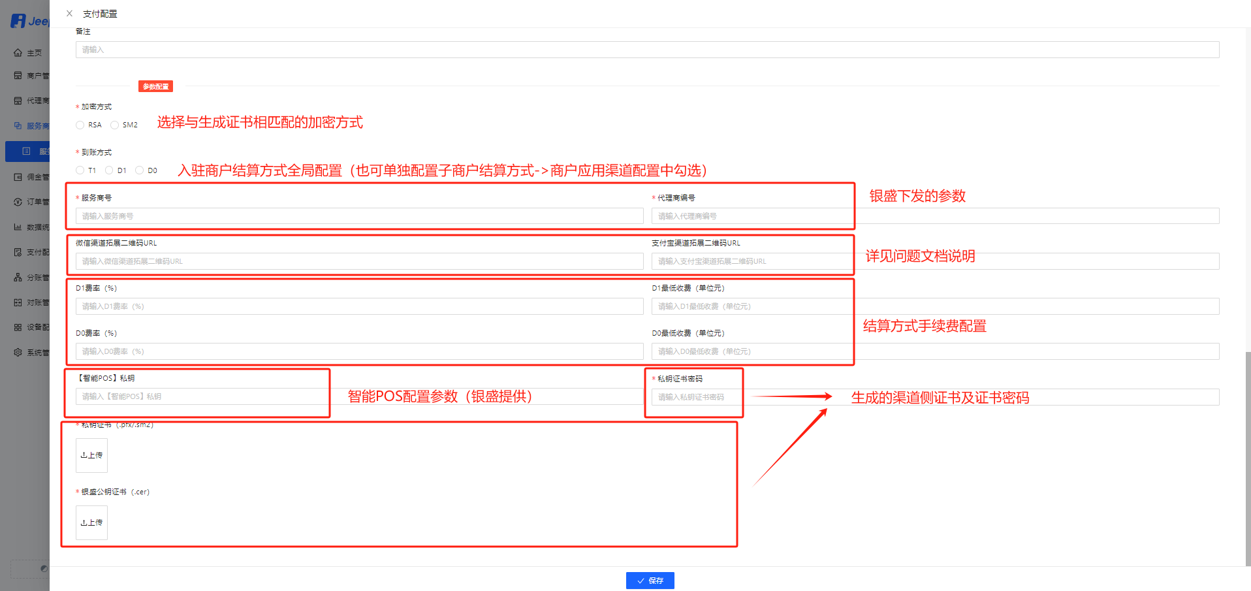
Task: Click the 商户管理 sidebar icon
Action: click(x=18, y=76)
